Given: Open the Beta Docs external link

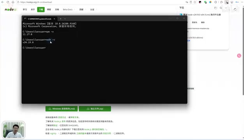Looking at the screenshot, I should (x=69, y=9).
